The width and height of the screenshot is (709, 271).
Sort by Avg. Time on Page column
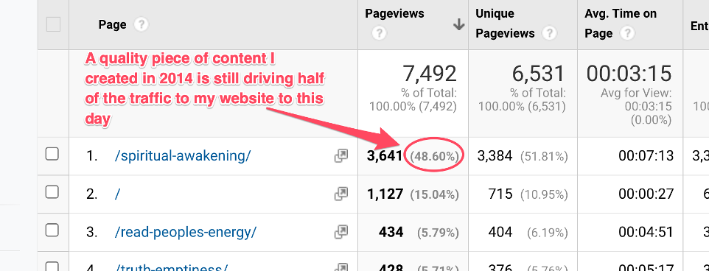621,24
